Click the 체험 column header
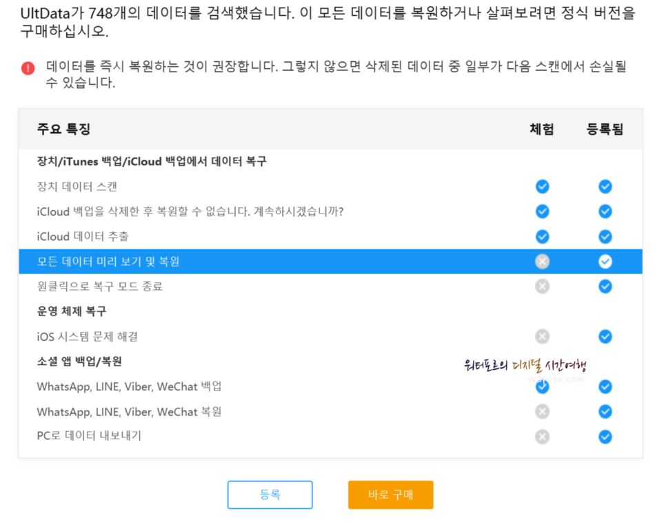 [x=542, y=129]
